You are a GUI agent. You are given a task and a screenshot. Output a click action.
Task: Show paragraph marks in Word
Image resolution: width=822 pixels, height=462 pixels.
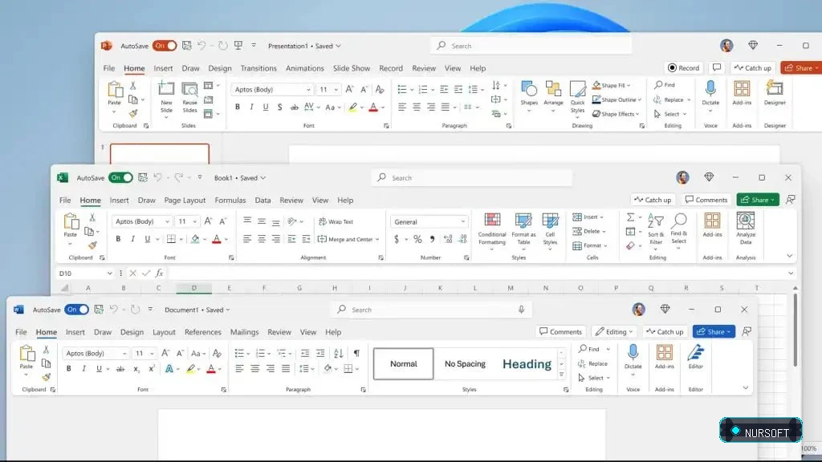click(x=356, y=353)
